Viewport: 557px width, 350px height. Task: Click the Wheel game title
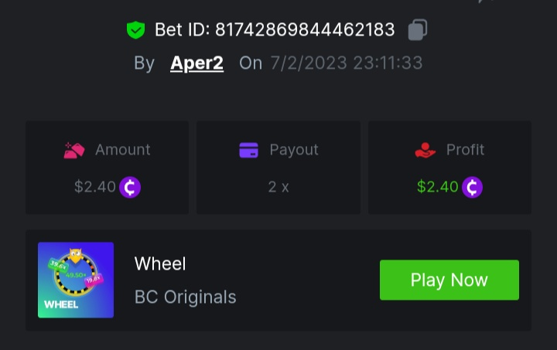click(x=160, y=263)
